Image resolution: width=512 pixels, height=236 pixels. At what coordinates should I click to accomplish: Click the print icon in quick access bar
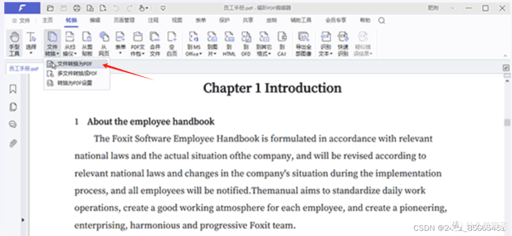[76, 8]
